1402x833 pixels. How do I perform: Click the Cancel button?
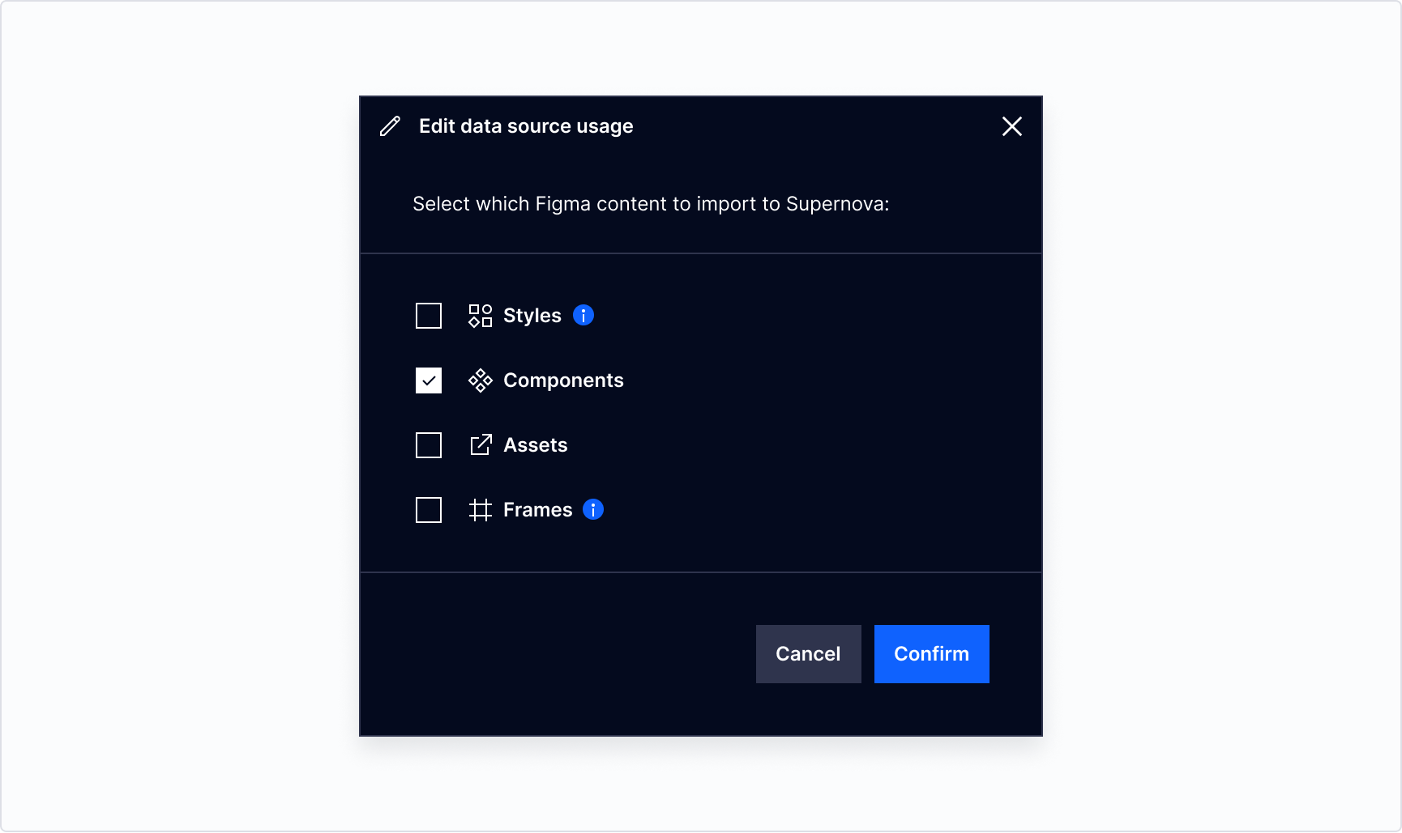809,654
